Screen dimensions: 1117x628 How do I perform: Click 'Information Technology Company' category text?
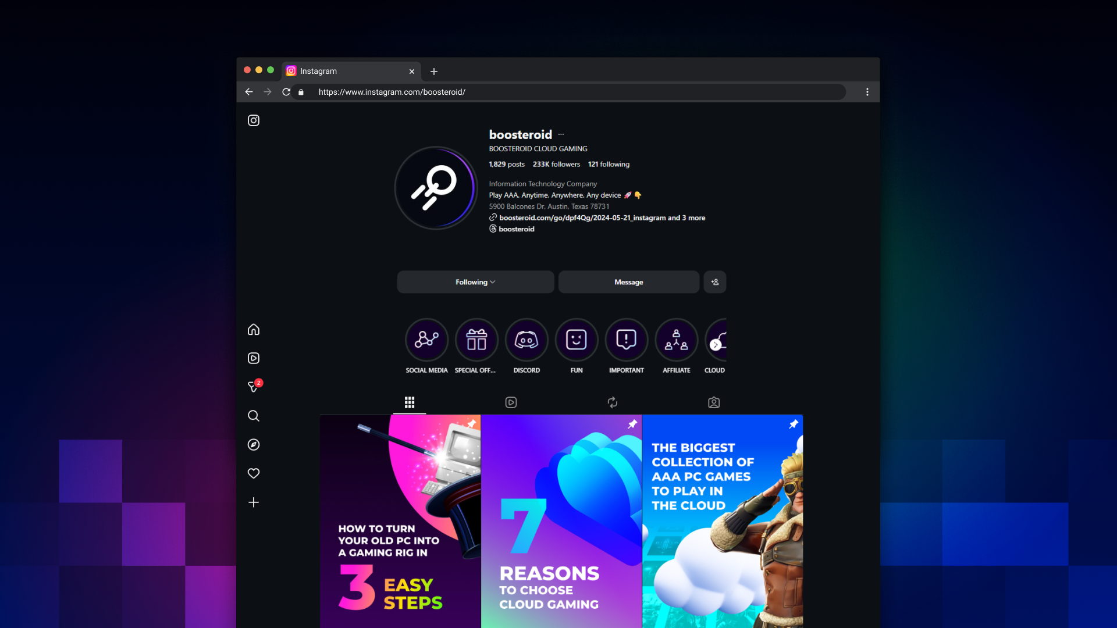(543, 184)
